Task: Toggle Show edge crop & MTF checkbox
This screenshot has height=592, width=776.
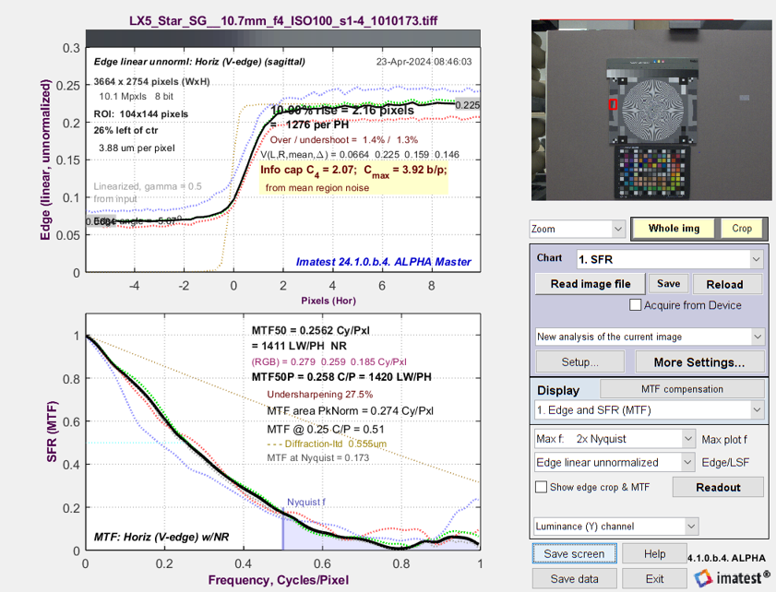Action: click(542, 487)
